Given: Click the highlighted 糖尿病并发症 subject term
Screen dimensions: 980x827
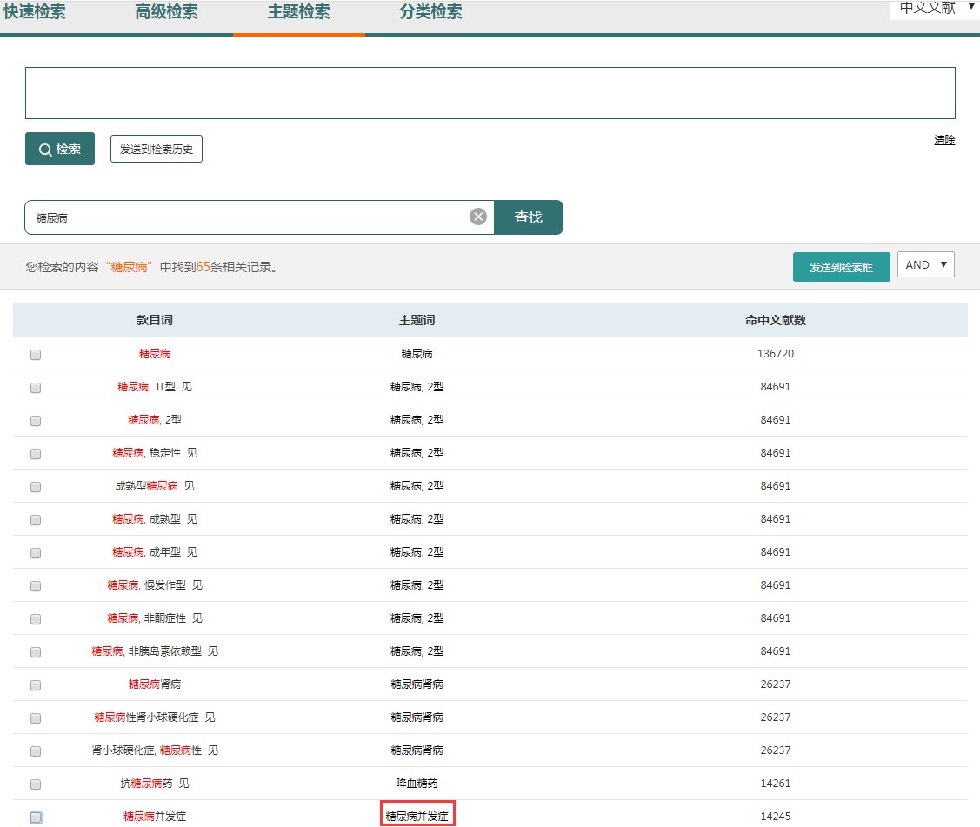Looking at the screenshot, I should point(417,817).
